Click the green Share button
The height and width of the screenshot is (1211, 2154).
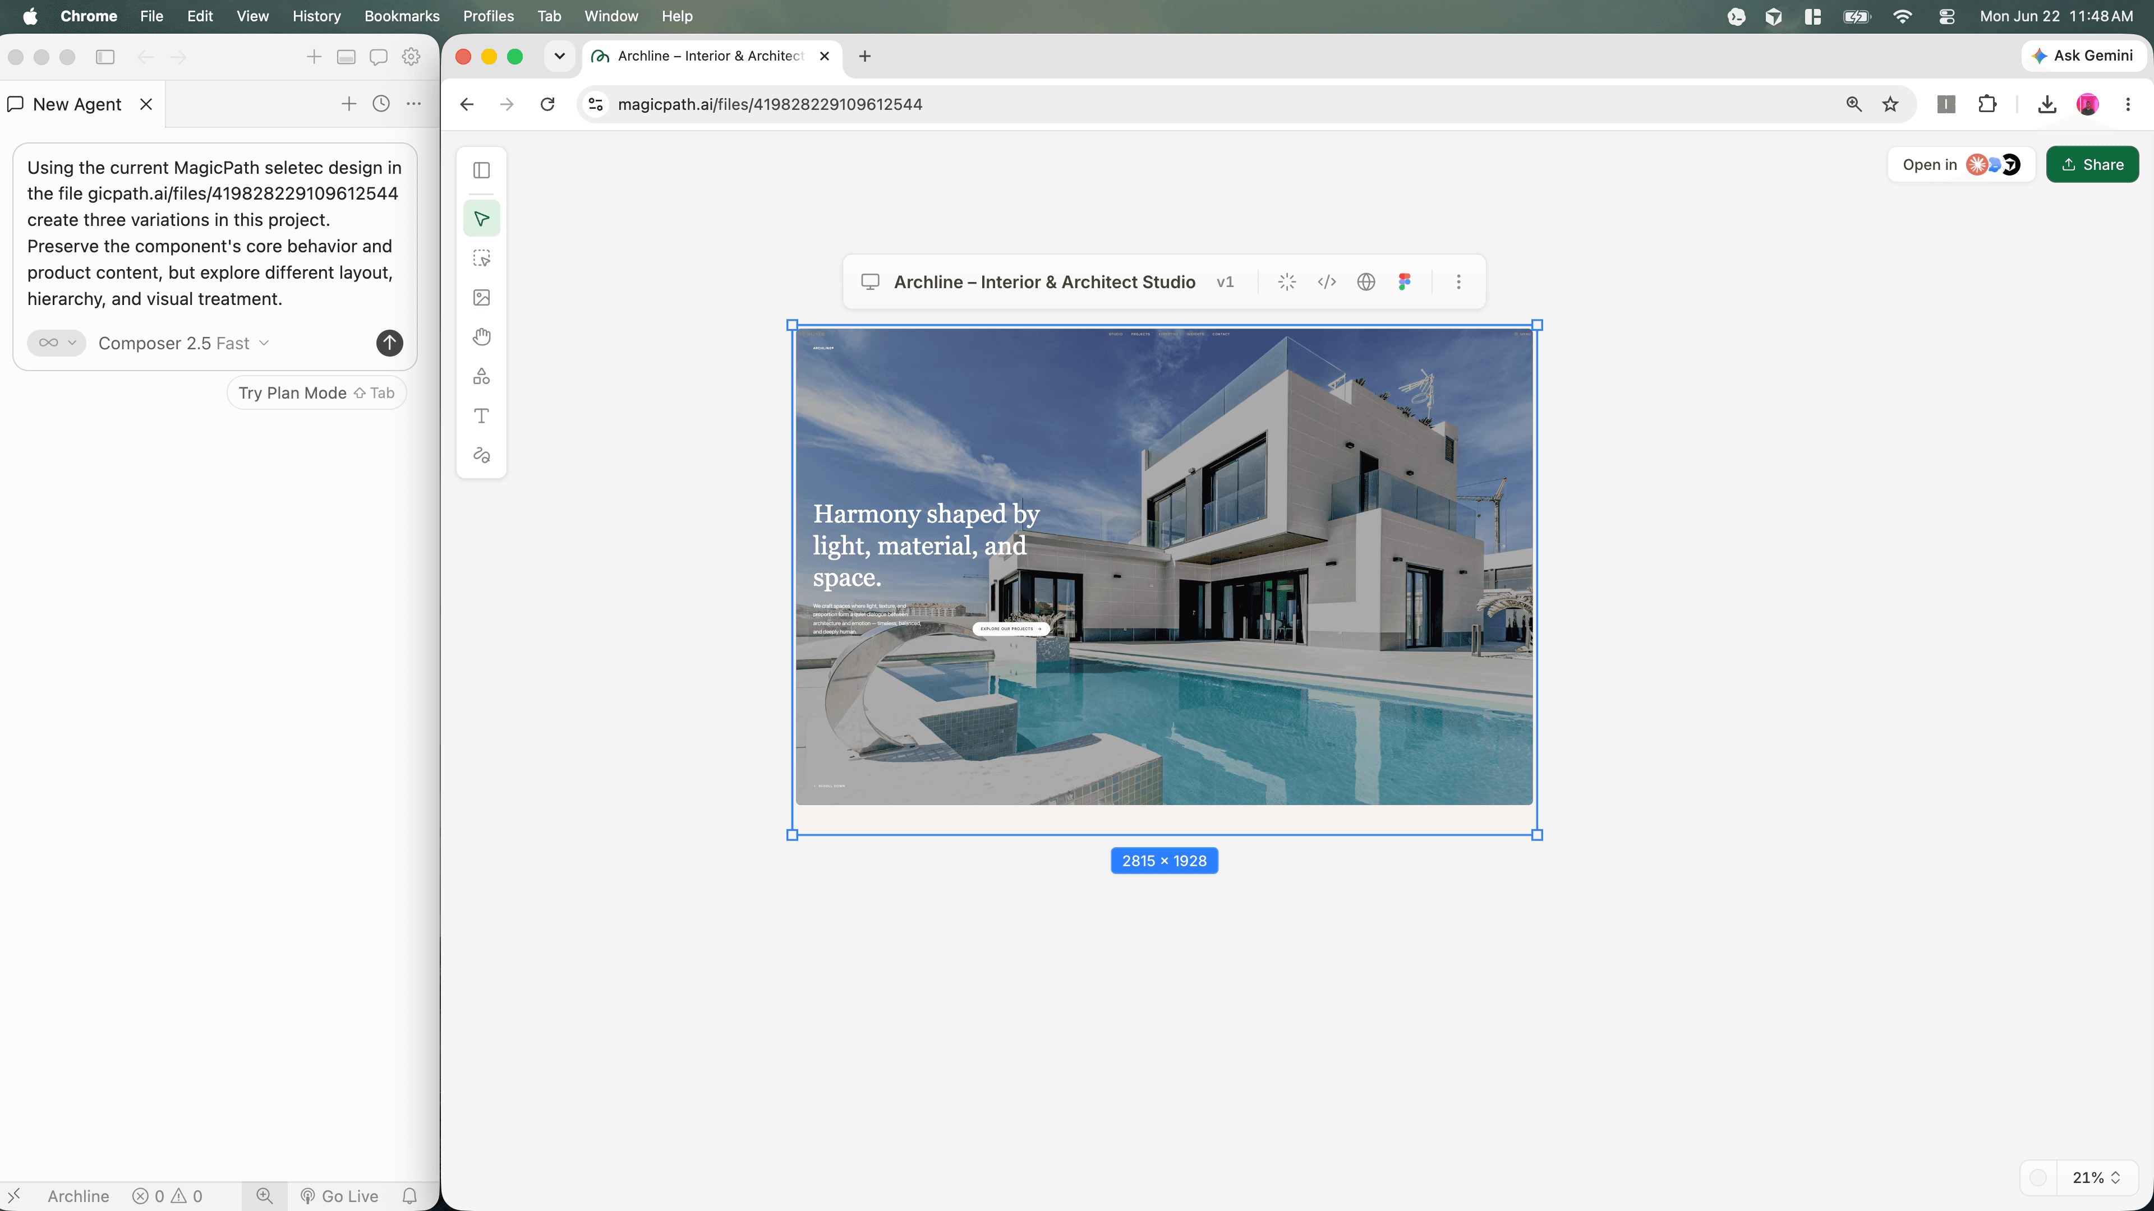point(2092,165)
